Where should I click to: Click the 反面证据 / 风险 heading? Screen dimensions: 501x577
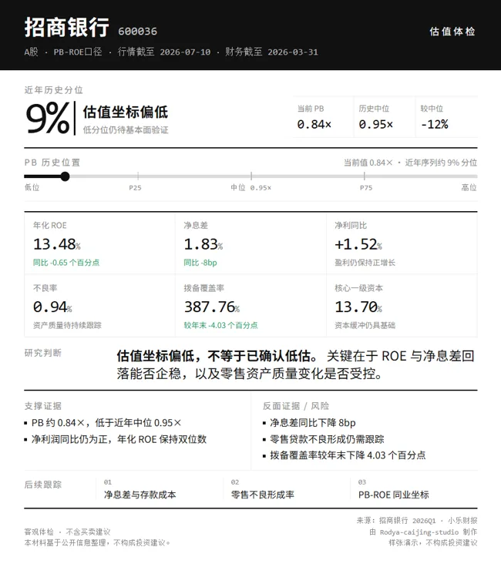296,406
